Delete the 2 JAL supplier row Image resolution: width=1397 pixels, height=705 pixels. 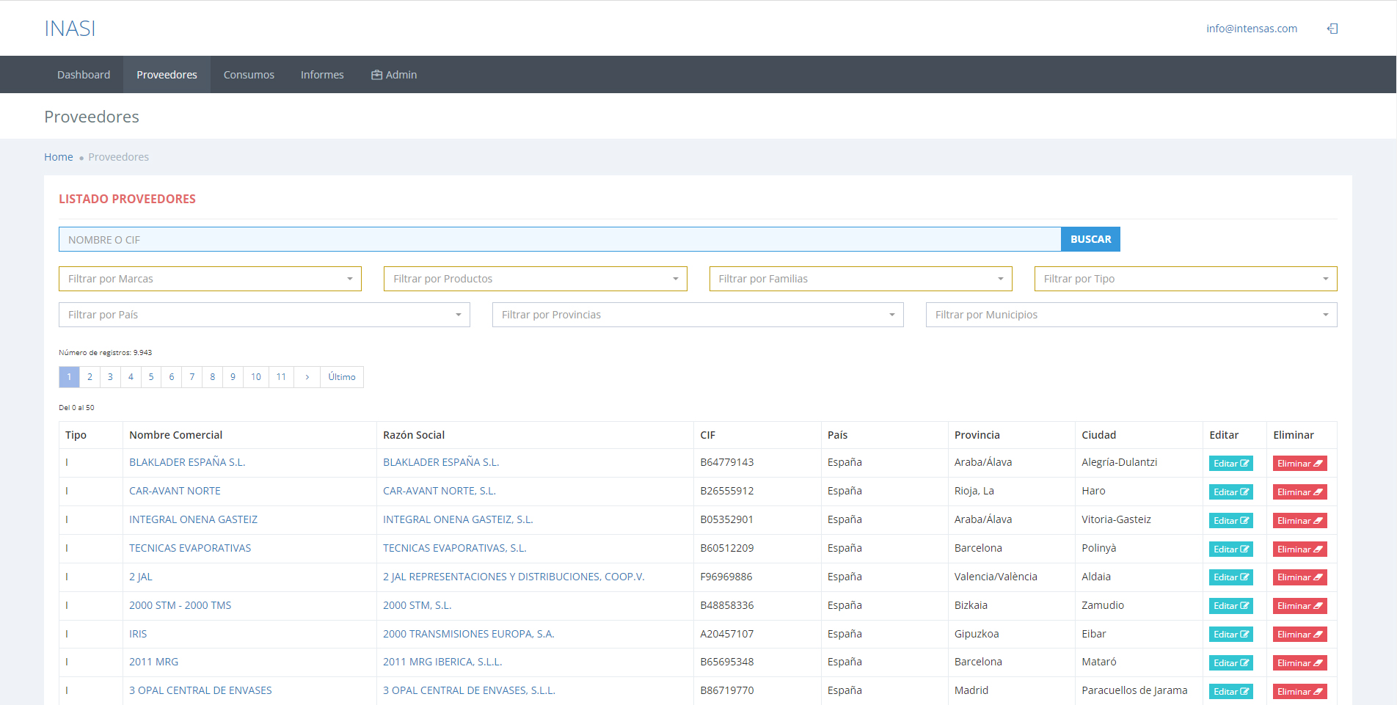1299,578
